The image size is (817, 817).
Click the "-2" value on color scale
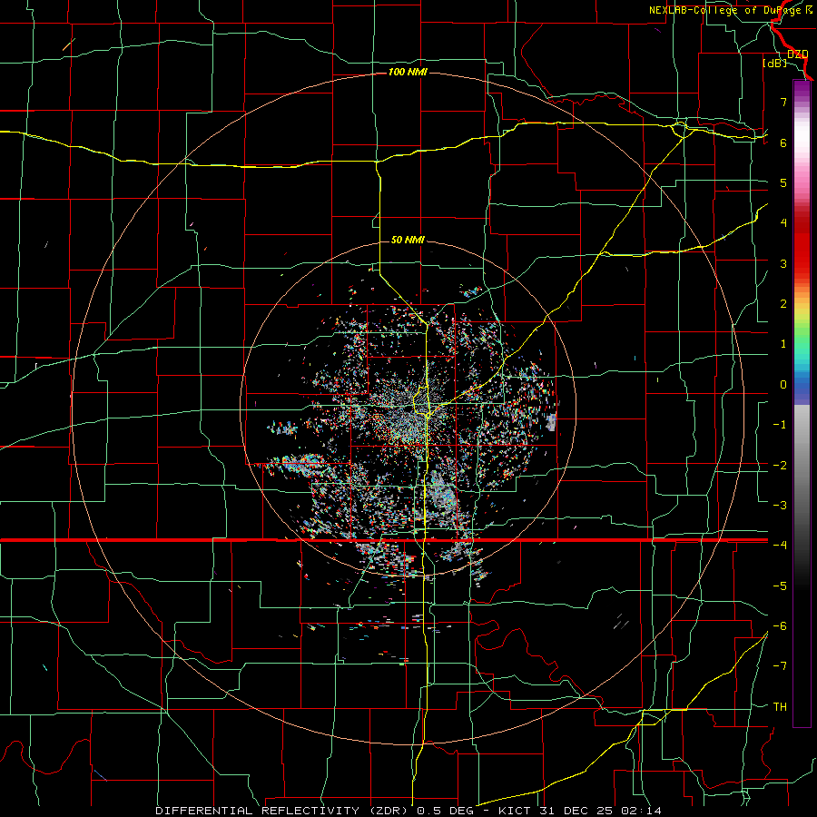780,466
